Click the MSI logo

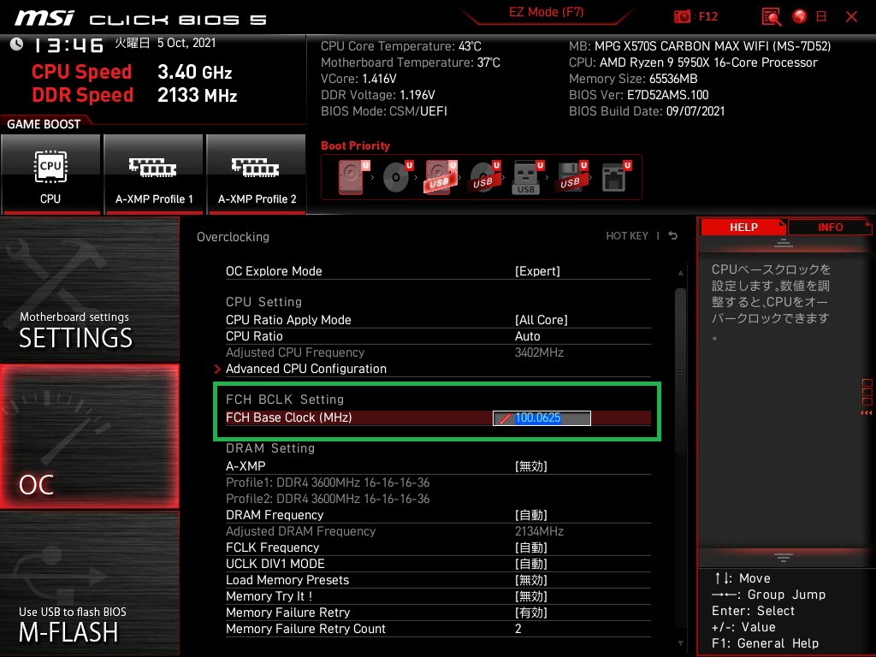(44, 18)
